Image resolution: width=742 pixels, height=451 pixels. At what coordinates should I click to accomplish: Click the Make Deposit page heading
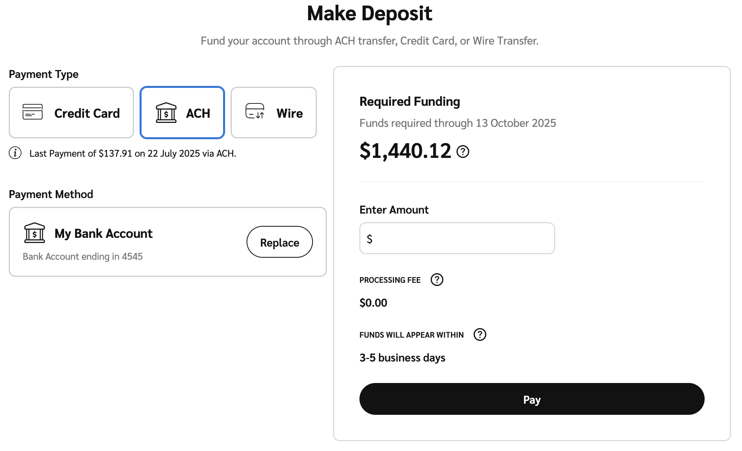point(369,14)
